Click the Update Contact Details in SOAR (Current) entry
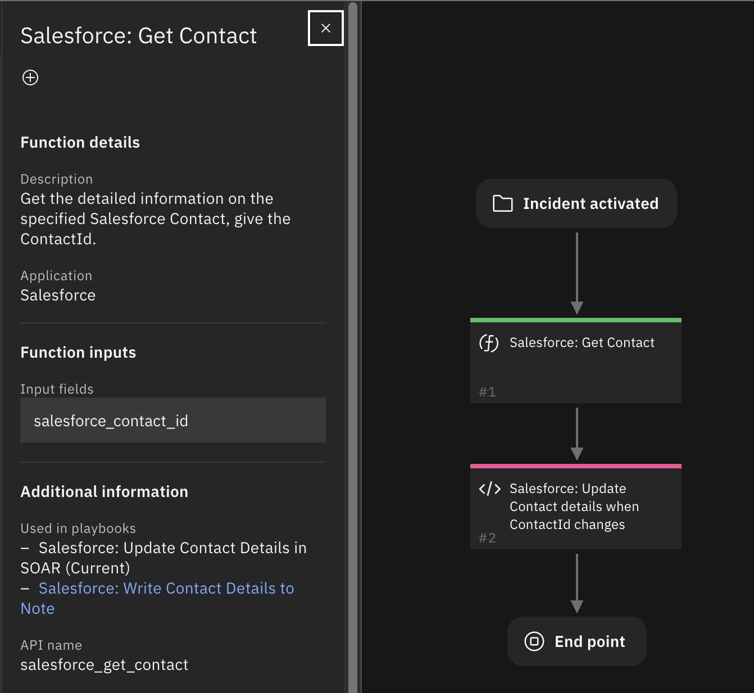Image resolution: width=754 pixels, height=693 pixels. (x=163, y=558)
